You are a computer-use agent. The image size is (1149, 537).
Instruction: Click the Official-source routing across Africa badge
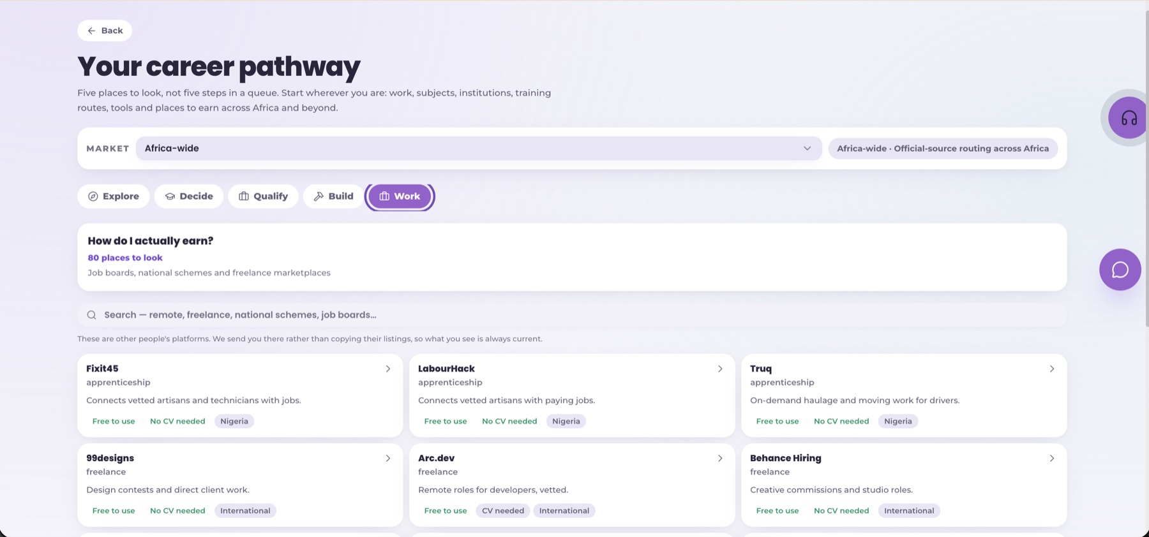coord(943,149)
